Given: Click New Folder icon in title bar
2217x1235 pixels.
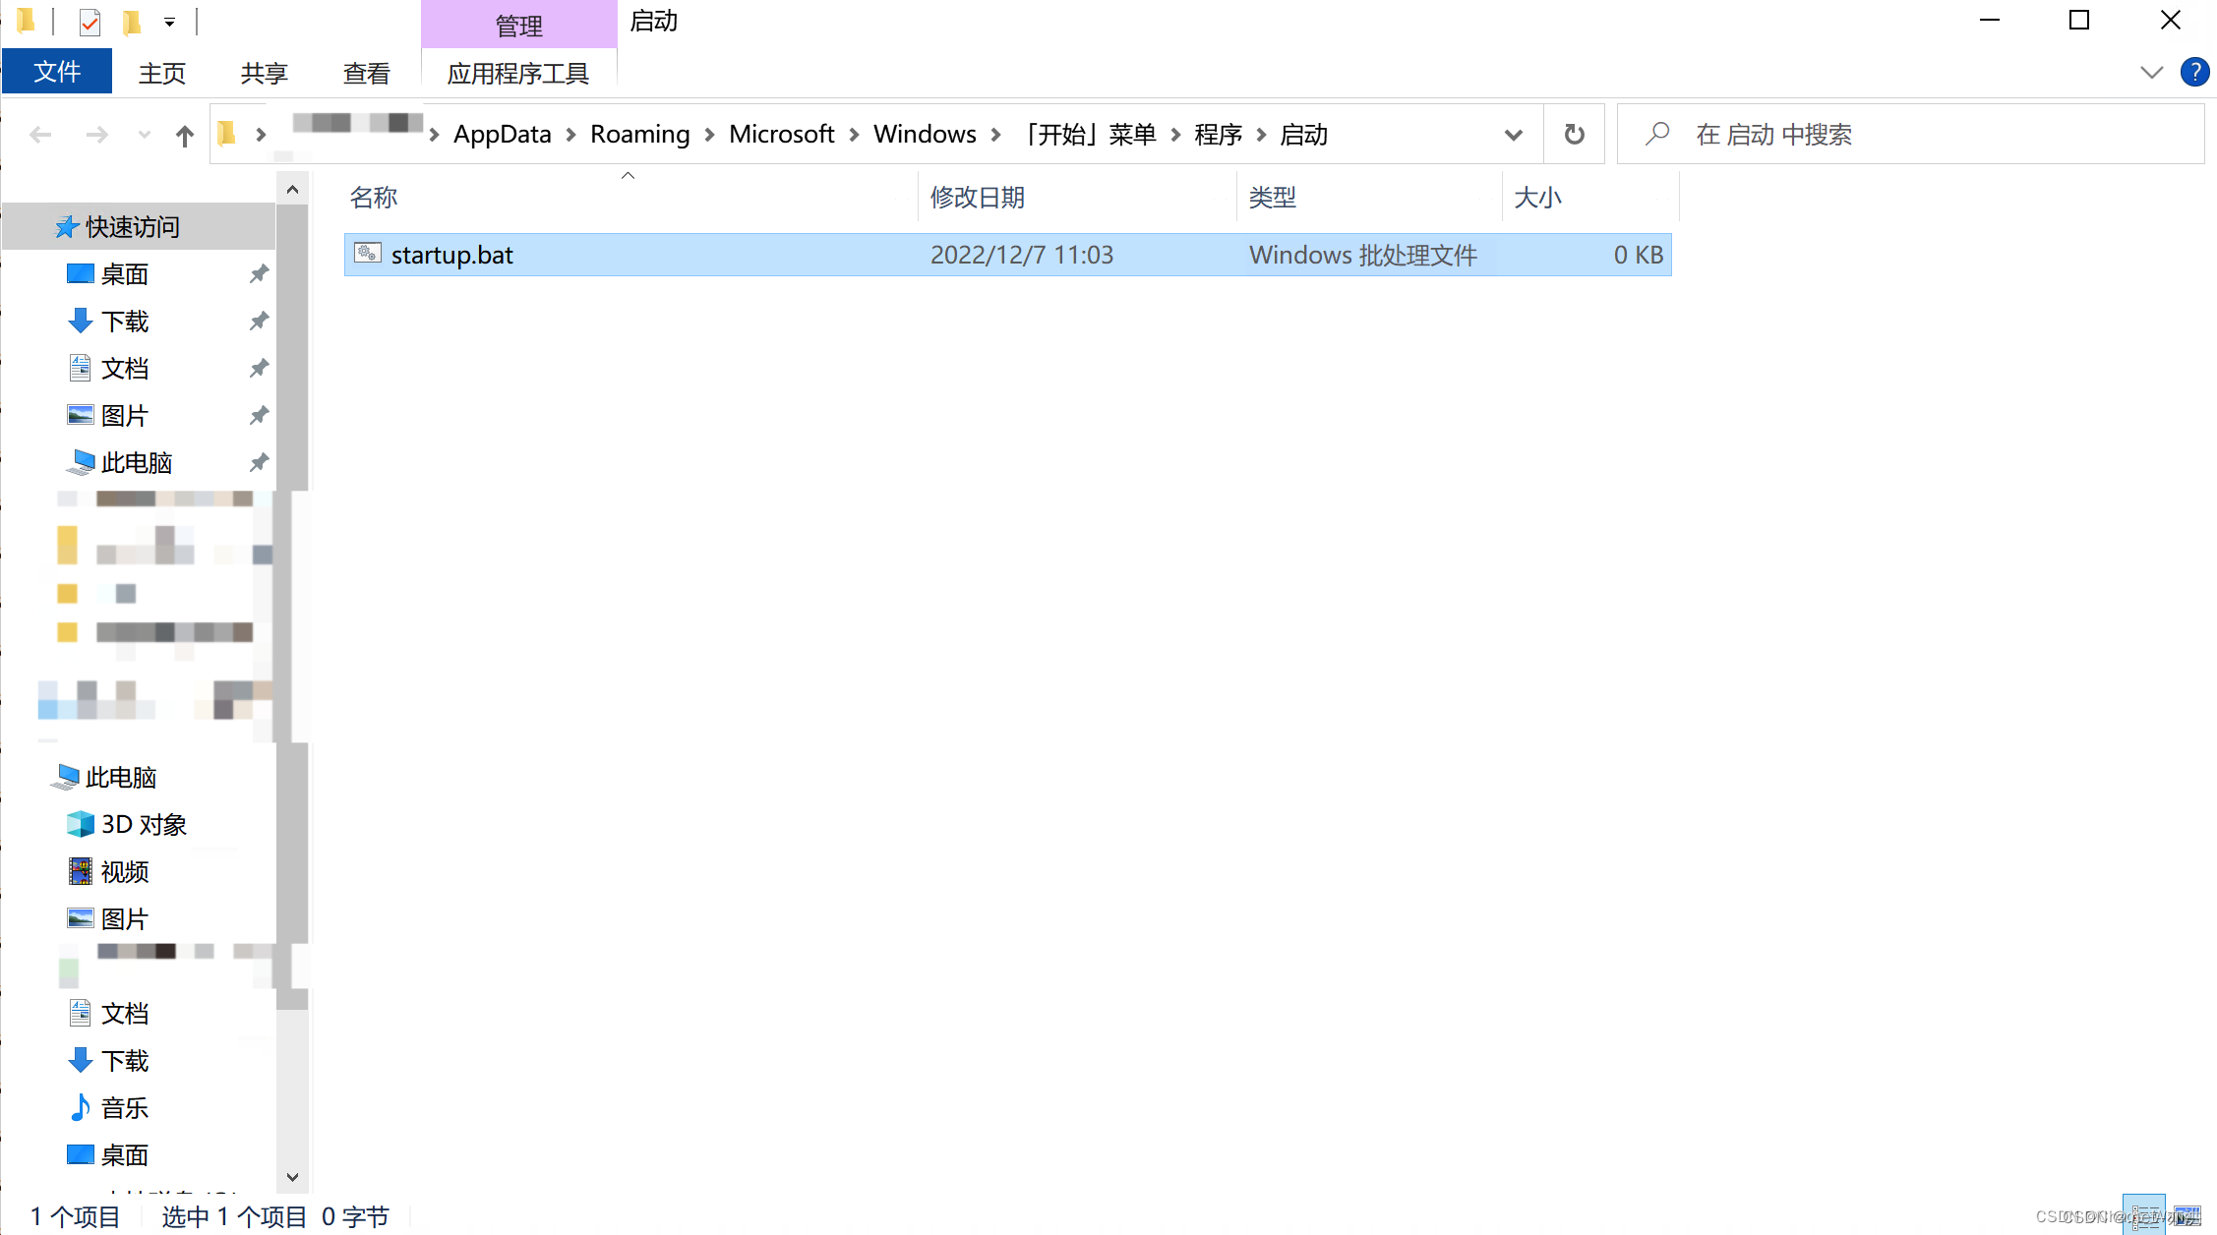Looking at the screenshot, I should 132,21.
